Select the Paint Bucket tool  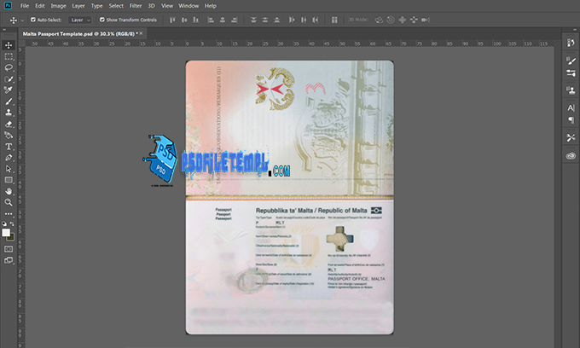pos(9,135)
